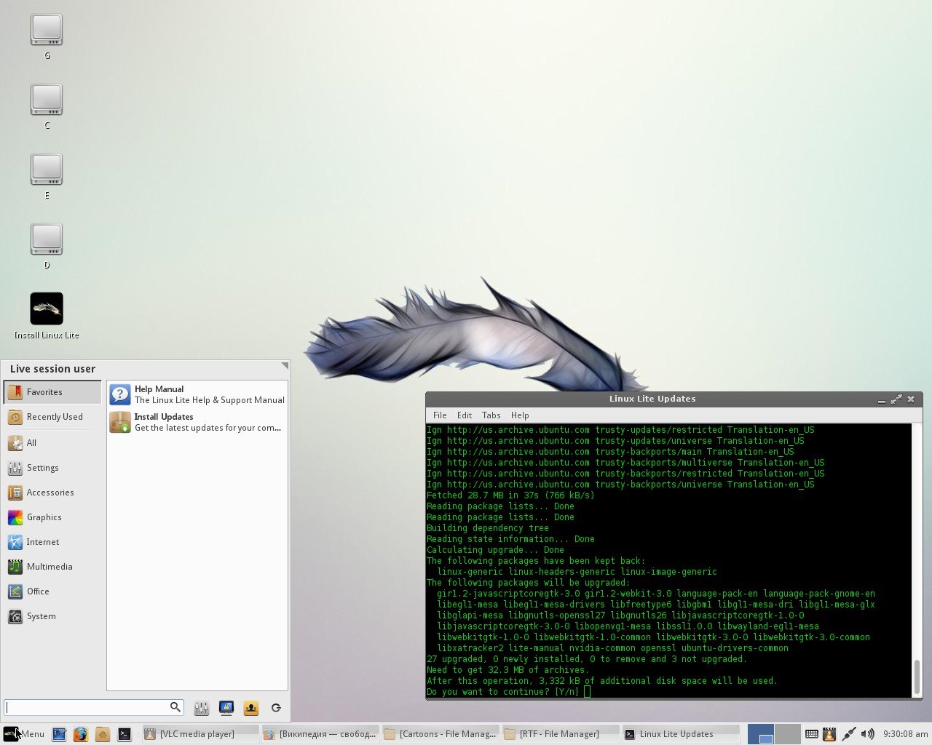Open Home folder launcher on panel

103,734
